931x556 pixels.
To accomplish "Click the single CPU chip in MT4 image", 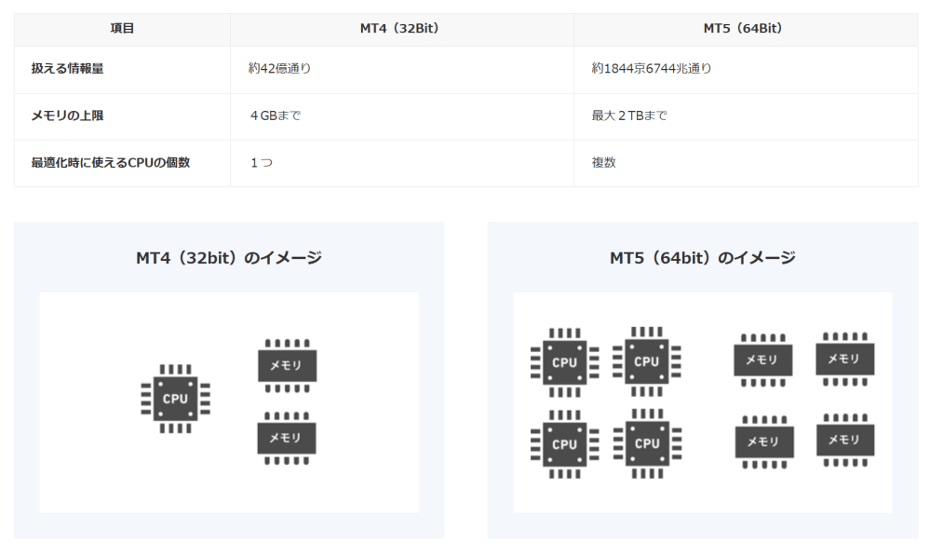I will point(175,399).
